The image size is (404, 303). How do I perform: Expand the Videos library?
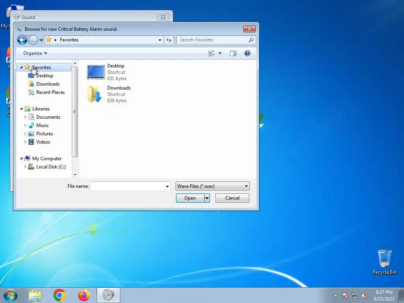(25, 142)
